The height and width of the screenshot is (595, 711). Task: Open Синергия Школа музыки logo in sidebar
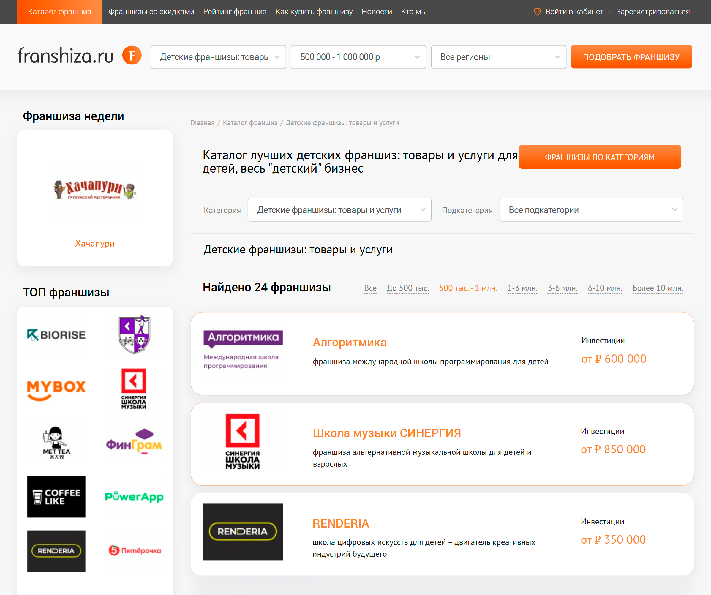coord(134,389)
